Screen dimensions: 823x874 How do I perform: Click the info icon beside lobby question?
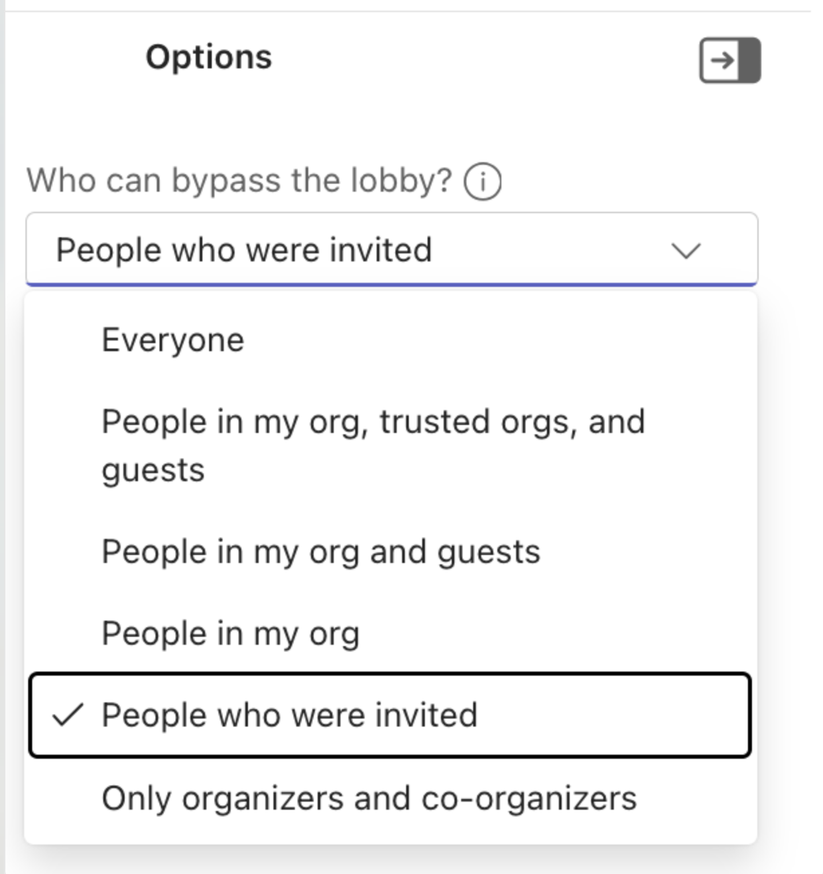[x=483, y=182]
